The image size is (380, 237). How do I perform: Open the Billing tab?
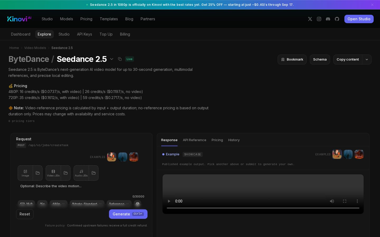[x=125, y=34]
